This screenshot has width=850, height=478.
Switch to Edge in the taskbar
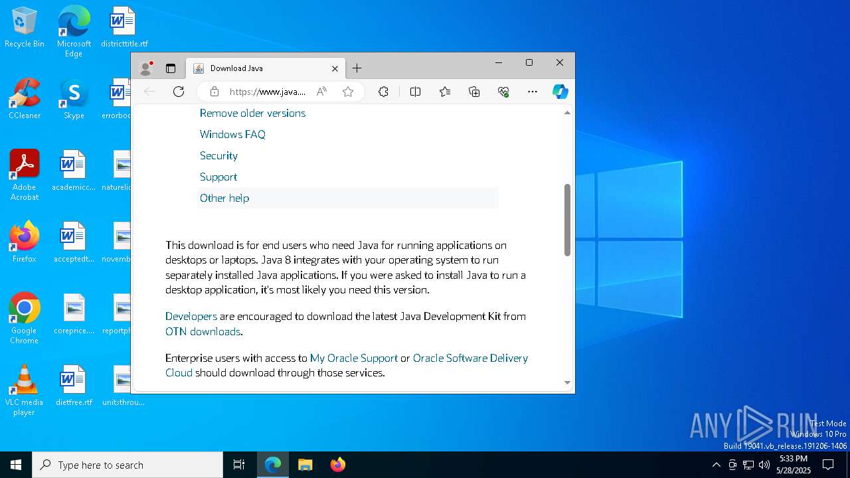click(x=273, y=465)
